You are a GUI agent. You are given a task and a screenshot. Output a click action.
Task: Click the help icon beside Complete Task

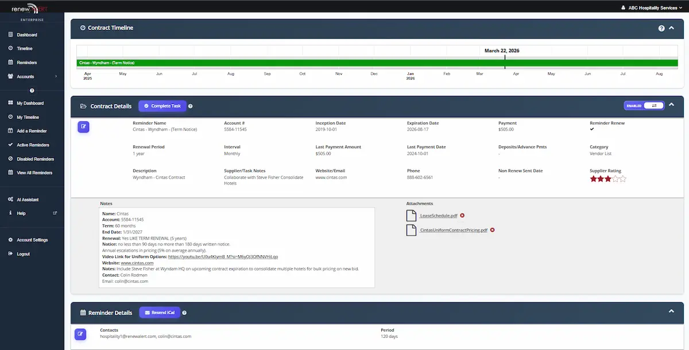[x=191, y=106]
